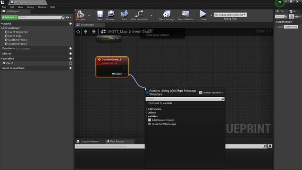Toggle Client variable visibility eye
This screenshot has width=302, height=170.
point(71,63)
